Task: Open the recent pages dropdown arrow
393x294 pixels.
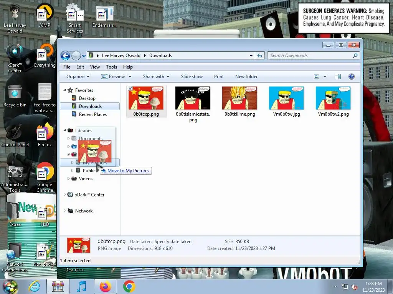Action: pos(84,56)
